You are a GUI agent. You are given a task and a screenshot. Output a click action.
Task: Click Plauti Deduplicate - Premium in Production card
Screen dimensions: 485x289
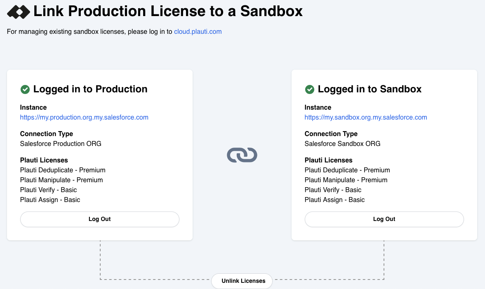click(63, 170)
